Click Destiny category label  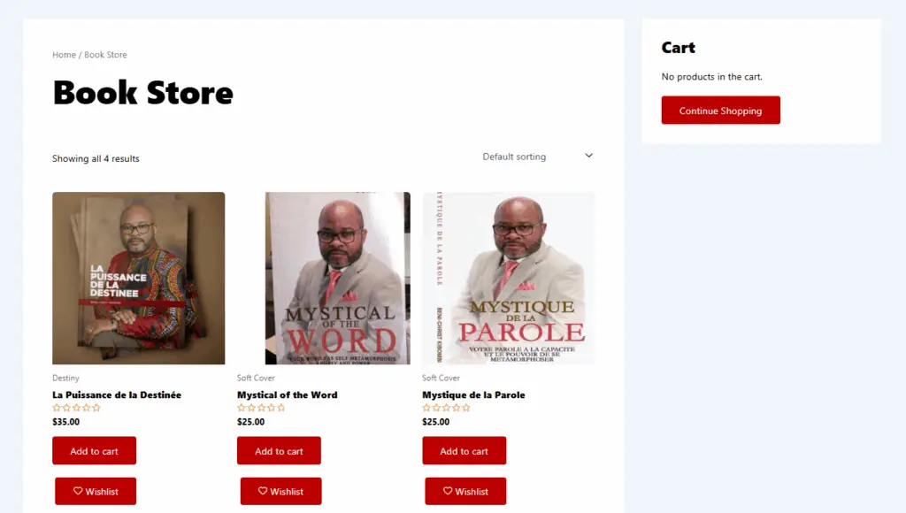point(65,378)
